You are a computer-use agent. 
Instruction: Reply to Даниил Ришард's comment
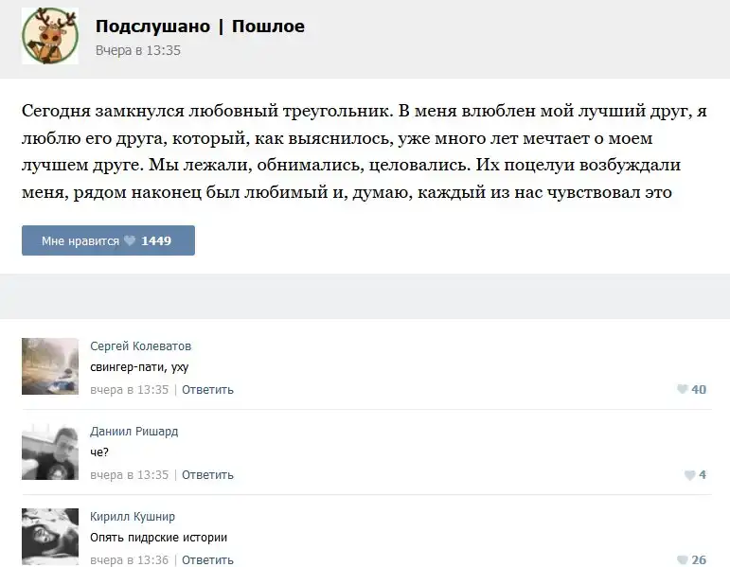(207, 475)
